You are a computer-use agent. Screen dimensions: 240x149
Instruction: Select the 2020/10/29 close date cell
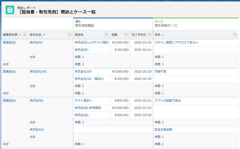[141, 71]
